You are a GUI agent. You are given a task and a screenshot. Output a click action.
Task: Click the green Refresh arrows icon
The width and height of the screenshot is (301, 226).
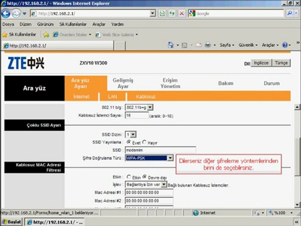(x=172, y=13)
